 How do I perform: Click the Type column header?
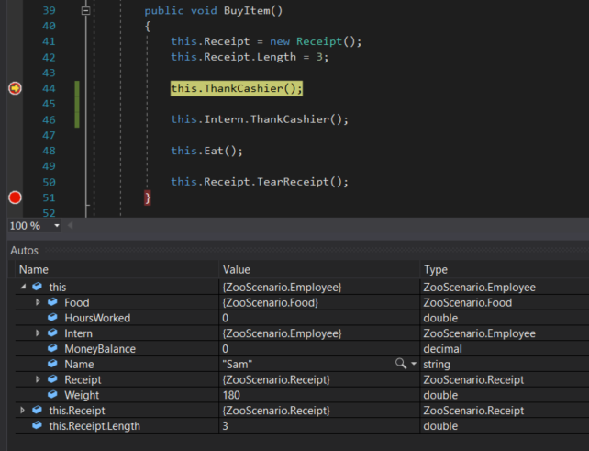pos(435,269)
